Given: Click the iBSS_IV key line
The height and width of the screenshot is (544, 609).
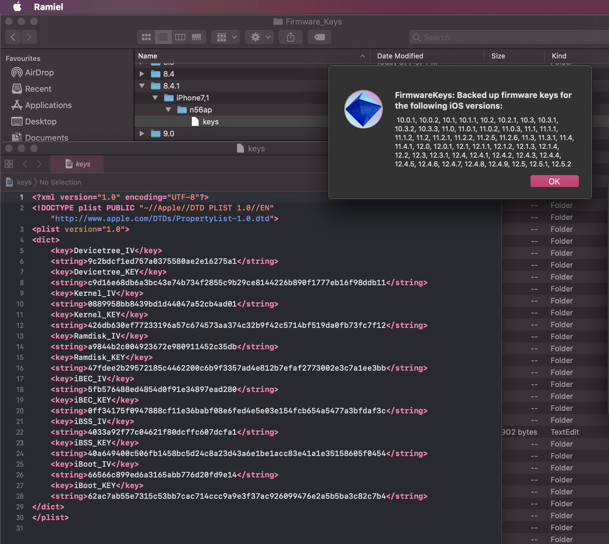Looking at the screenshot, I should (92, 421).
